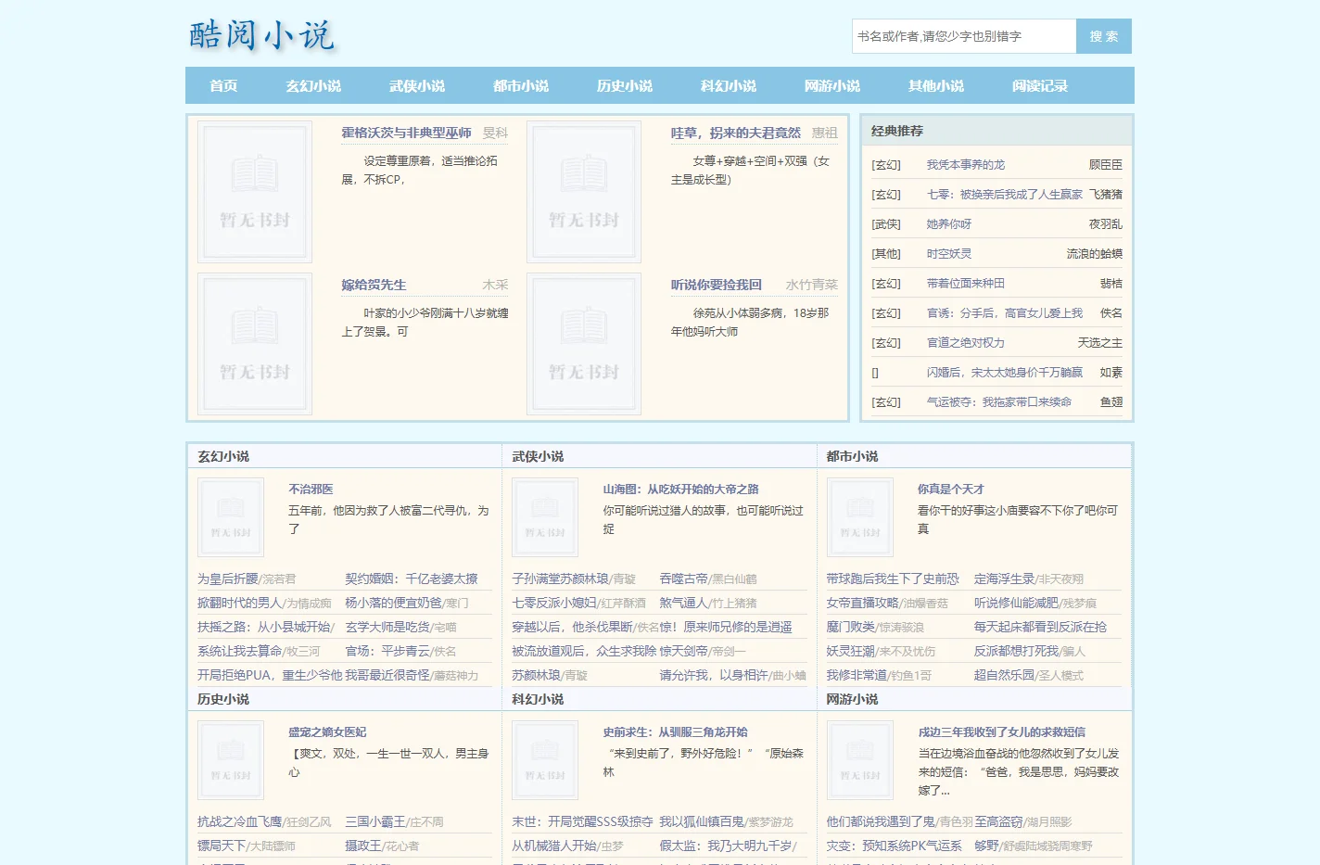The height and width of the screenshot is (865, 1320).
Task: Open cover thumbnail for 盛宠之嫡女医妃
Action: pyautogui.click(x=231, y=760)
